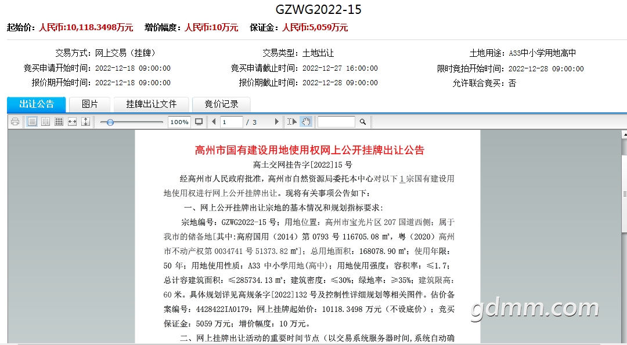Click the vertical scrollbar thumb
The height and width of the screenshot is (345, 627).
tap(625, 193)
